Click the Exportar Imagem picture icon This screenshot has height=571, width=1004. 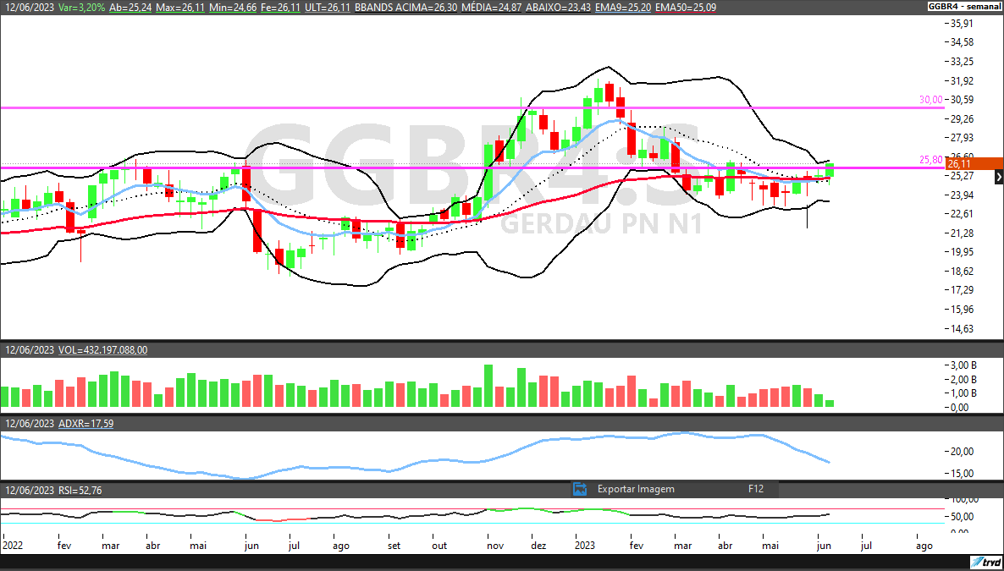point(580,489)
